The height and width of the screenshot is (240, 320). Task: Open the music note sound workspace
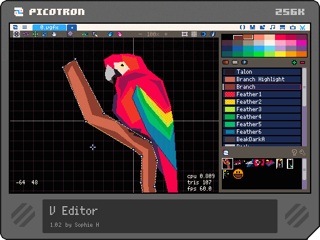[272, 27]
